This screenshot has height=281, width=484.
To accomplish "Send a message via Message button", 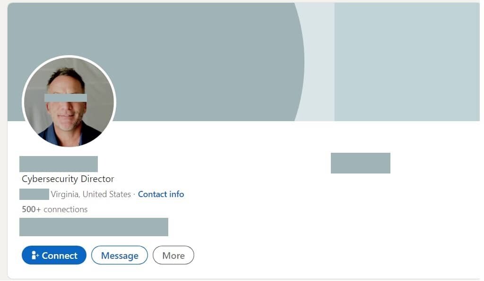I will point(119,255).
